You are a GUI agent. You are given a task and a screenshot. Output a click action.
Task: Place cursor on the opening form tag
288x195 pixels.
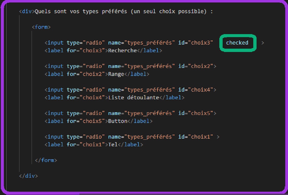tap(41, 27)
